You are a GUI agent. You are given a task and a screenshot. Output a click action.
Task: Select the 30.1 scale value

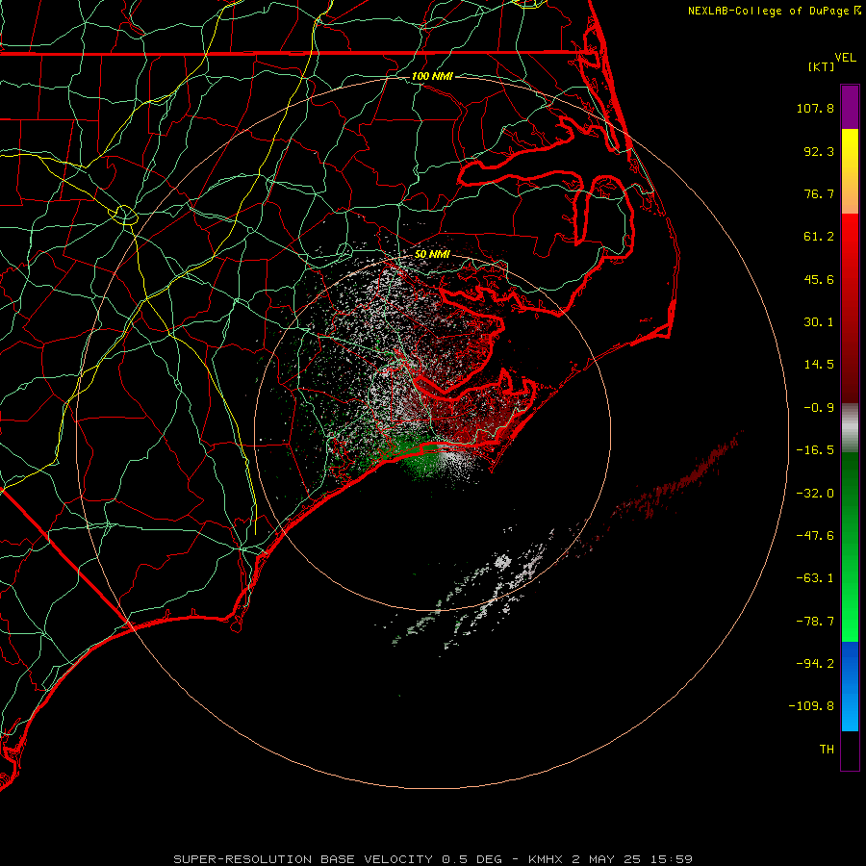point(819,322)
